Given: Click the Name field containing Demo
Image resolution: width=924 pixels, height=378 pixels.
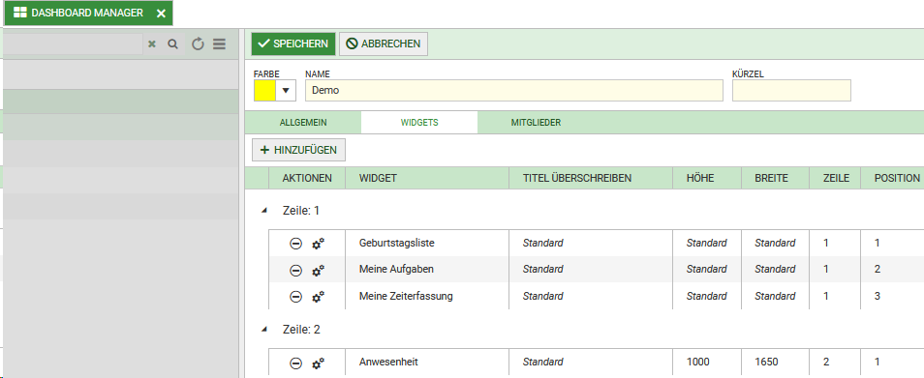Looking at the screenshot, I should pyautogui.click(x=514, y=91).
